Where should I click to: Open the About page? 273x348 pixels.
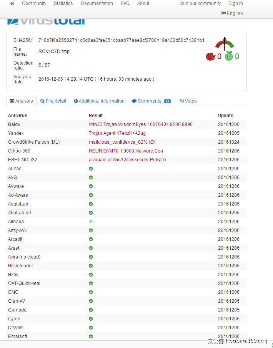[143, 3]
